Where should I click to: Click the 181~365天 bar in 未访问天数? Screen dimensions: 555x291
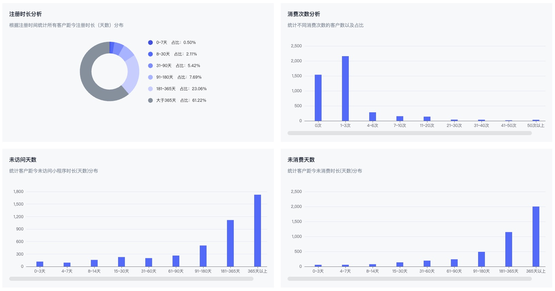[230, 243]
